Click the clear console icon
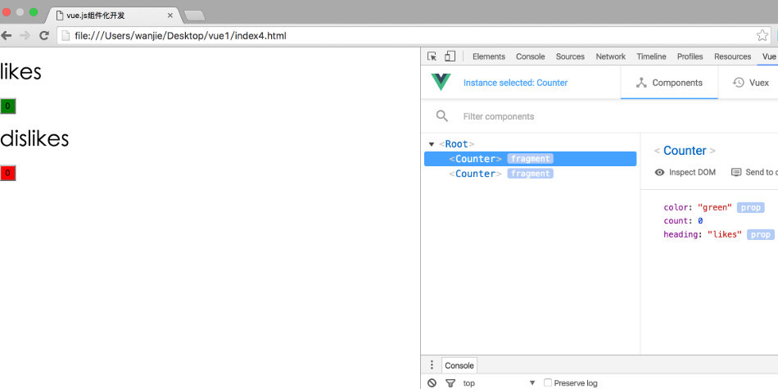This screenshot has width=778, height=389. [x=432, y=382]
